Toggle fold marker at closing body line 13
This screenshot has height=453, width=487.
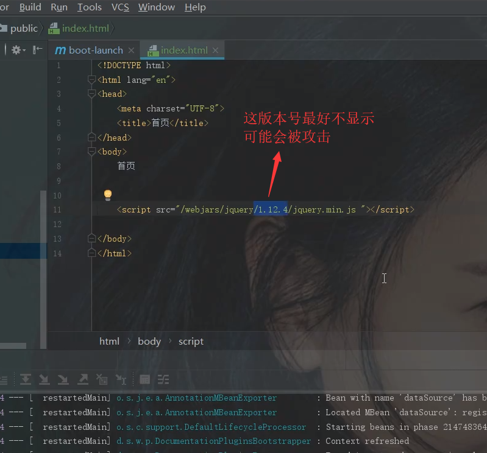coord(91,238)
